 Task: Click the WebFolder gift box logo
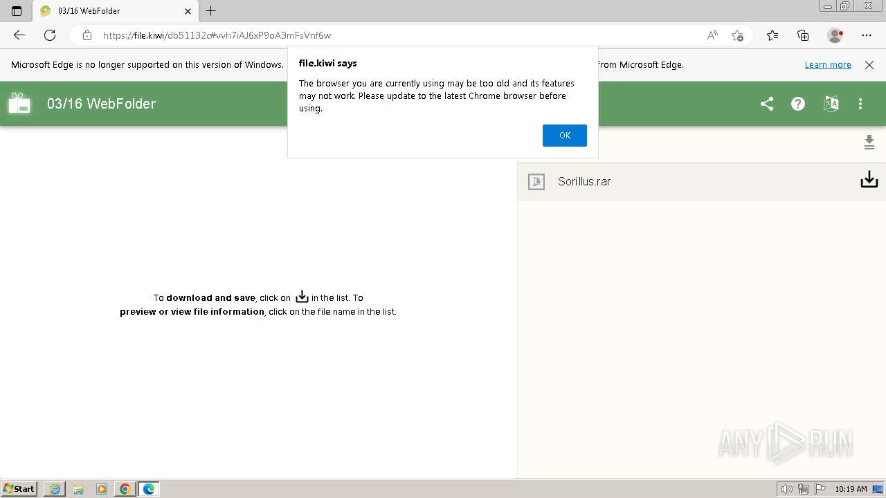(x=19, y=103)
